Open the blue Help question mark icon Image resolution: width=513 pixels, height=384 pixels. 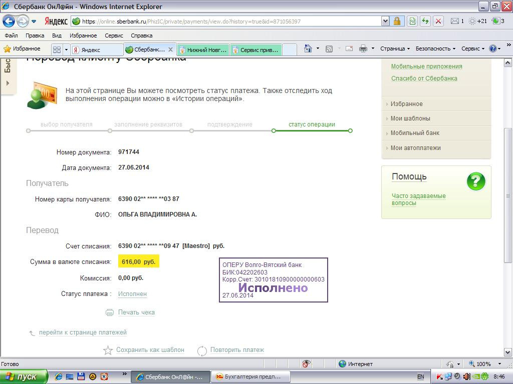coord(493,48)
